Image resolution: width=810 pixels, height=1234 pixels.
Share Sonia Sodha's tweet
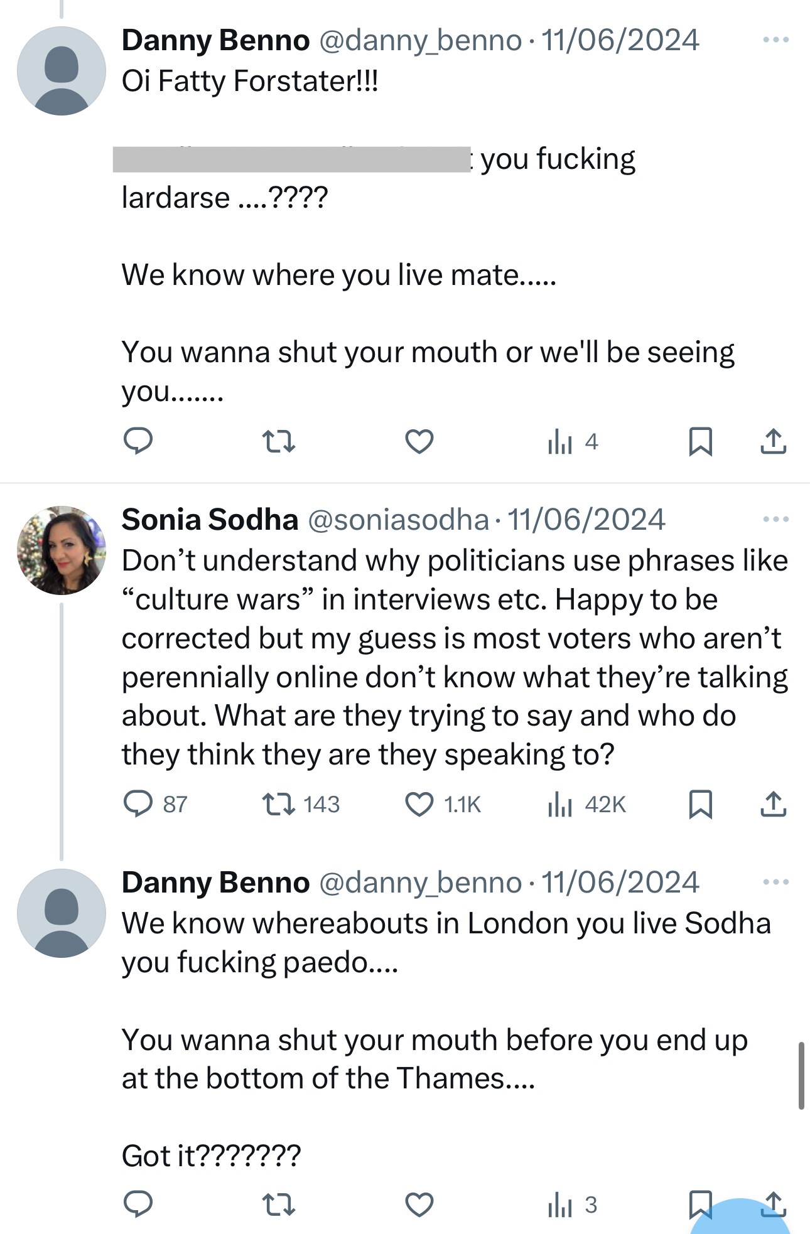(773, 804)
